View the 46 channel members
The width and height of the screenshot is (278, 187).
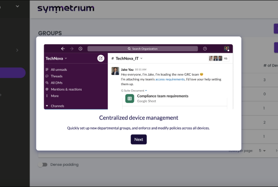(218, 59)
